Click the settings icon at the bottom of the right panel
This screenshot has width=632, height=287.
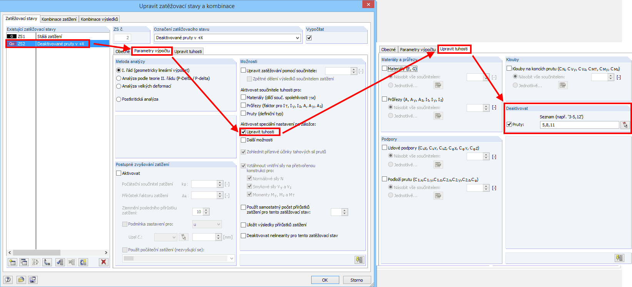click(x=619, y=258)
